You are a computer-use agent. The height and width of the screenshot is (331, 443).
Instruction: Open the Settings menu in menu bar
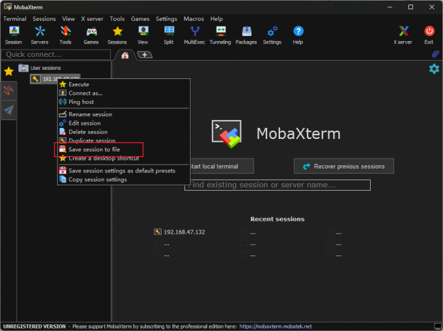166,19
